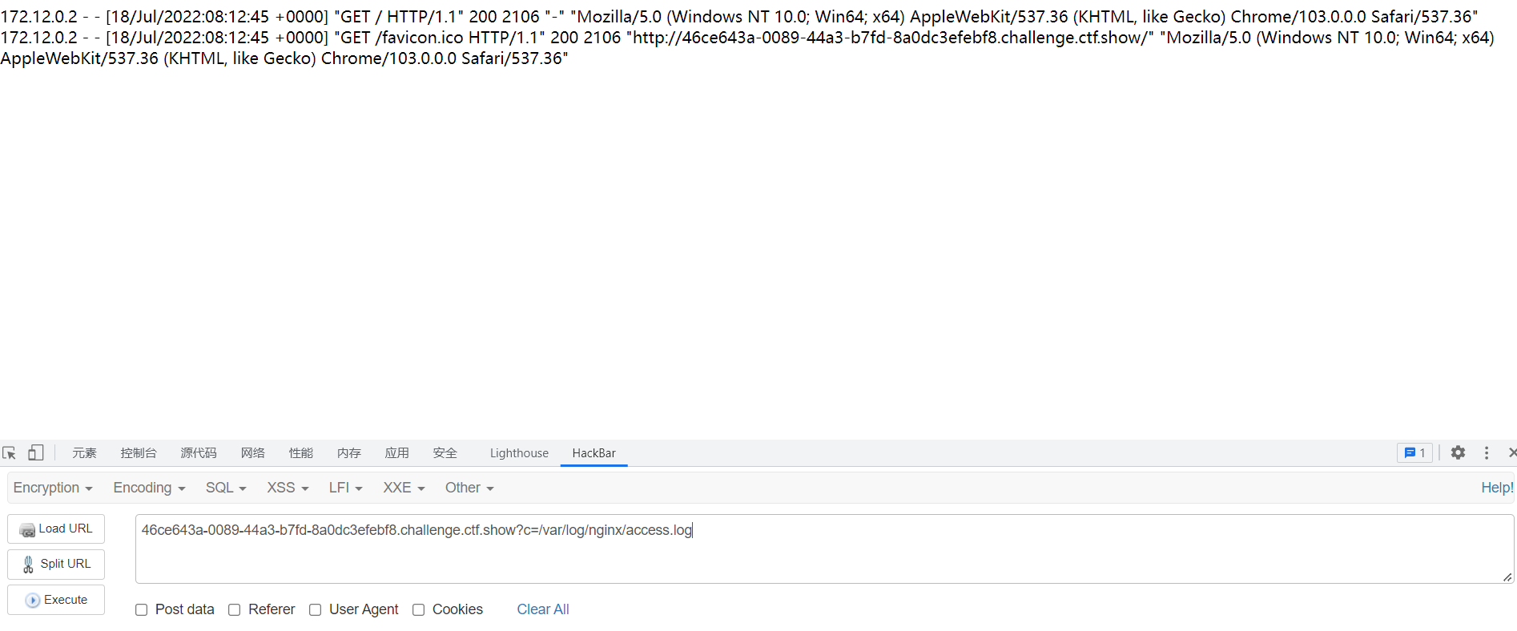The height and width of the screenshot is (631, 1517).
Task: Click the Split URL button
Action: pos(56,564)
